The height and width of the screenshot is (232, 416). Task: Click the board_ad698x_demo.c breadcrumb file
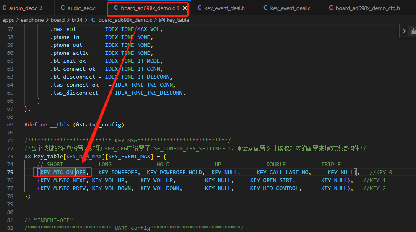(x=125, y=20)
